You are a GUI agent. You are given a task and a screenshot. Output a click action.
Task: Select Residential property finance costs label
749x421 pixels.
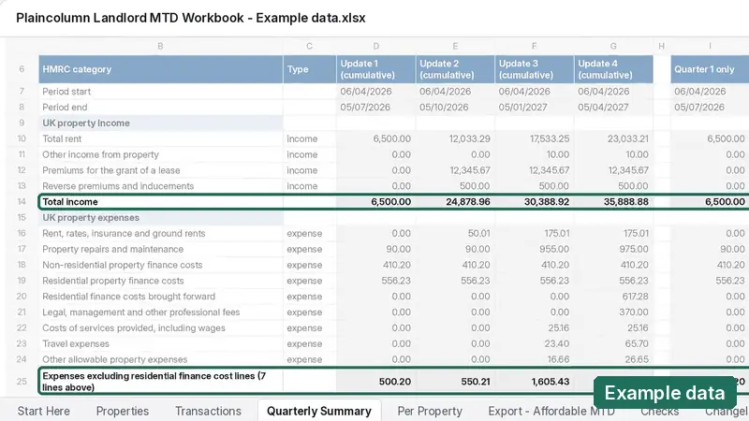pos(160,280)
